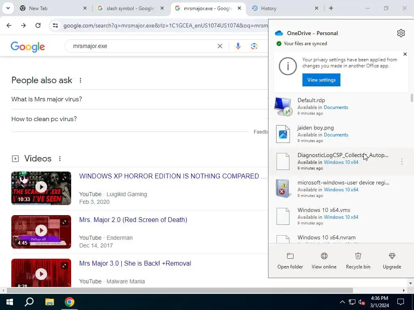This screenshot has width=414, height=310.
Task: Open Mrs. Major 2.0 Red Screen link
Action: point(133,220)
